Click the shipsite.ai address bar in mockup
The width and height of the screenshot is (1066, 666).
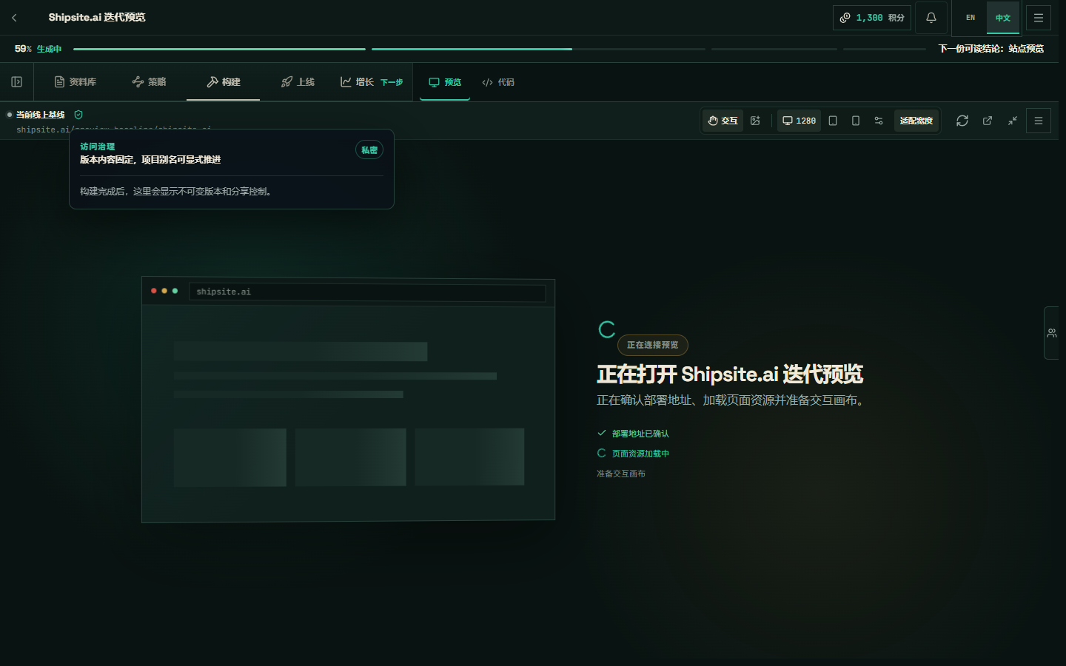367,292
